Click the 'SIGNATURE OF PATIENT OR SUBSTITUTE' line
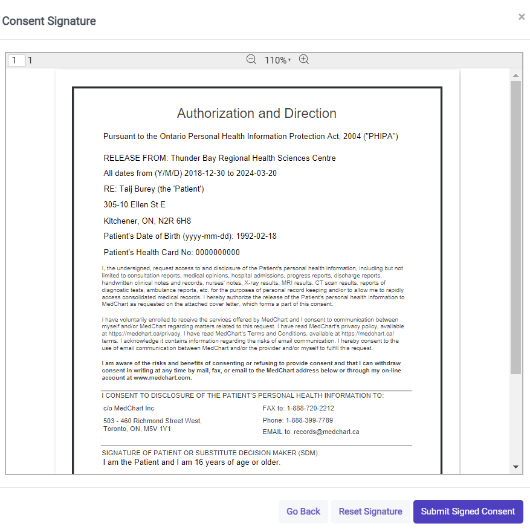 tap(210, 453)
